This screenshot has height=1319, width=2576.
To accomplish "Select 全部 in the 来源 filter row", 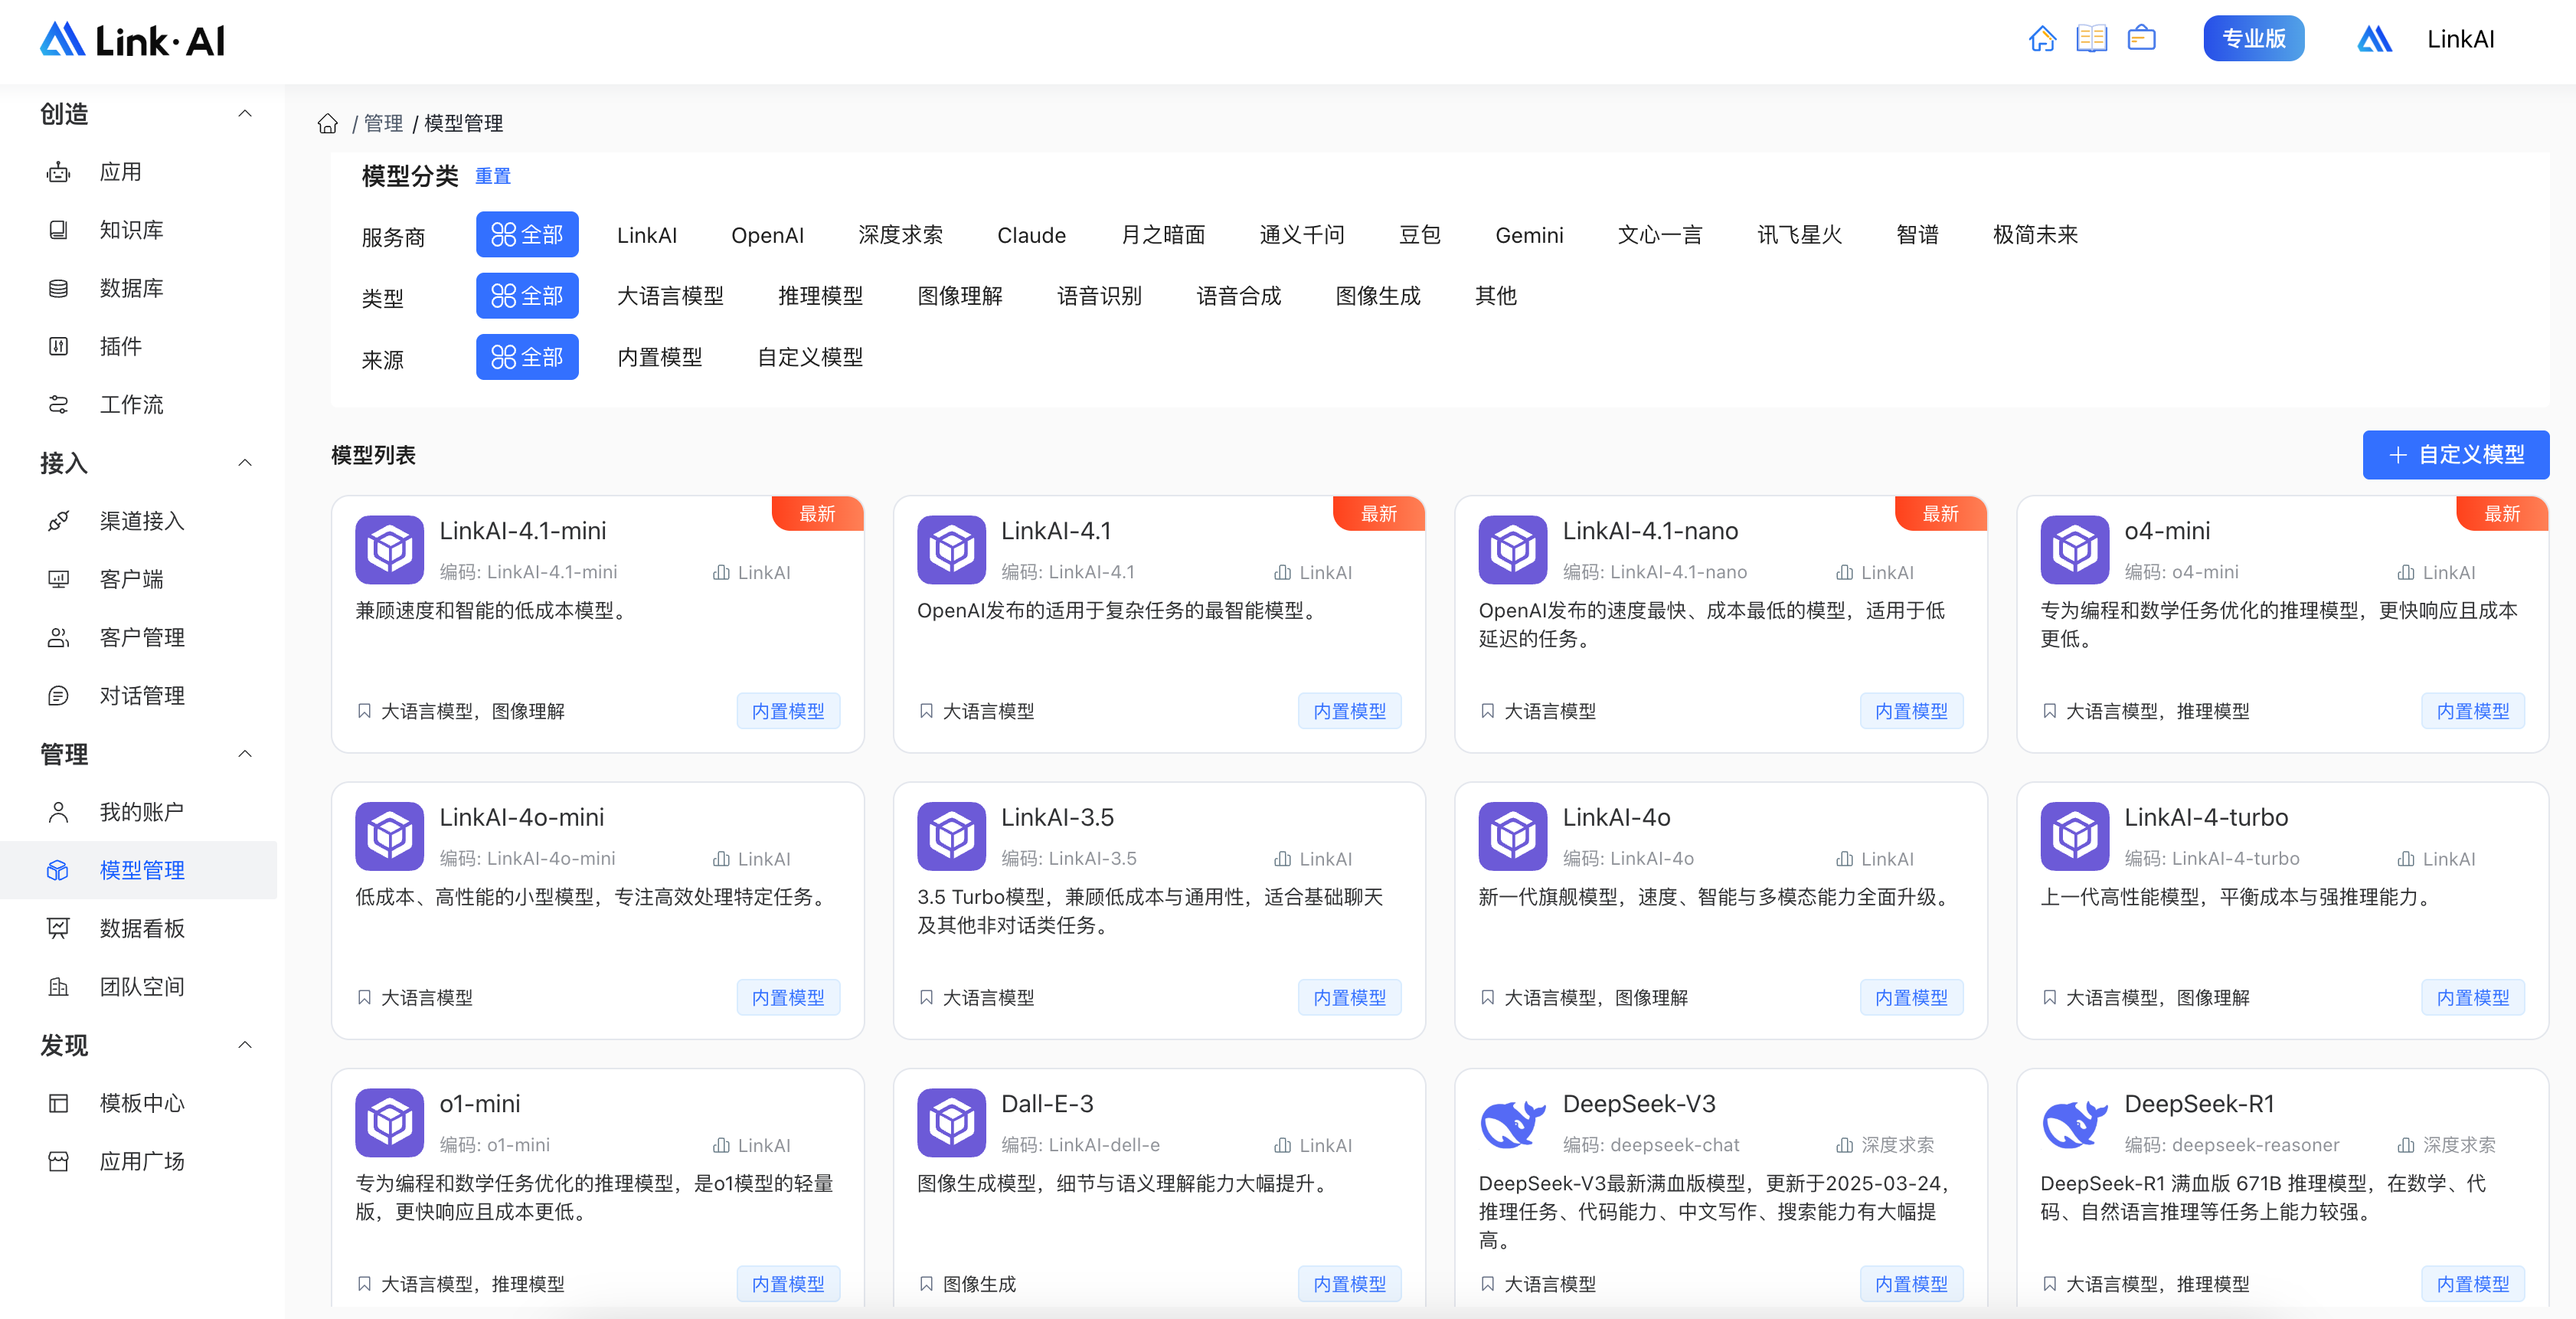I will coord(527,357).
